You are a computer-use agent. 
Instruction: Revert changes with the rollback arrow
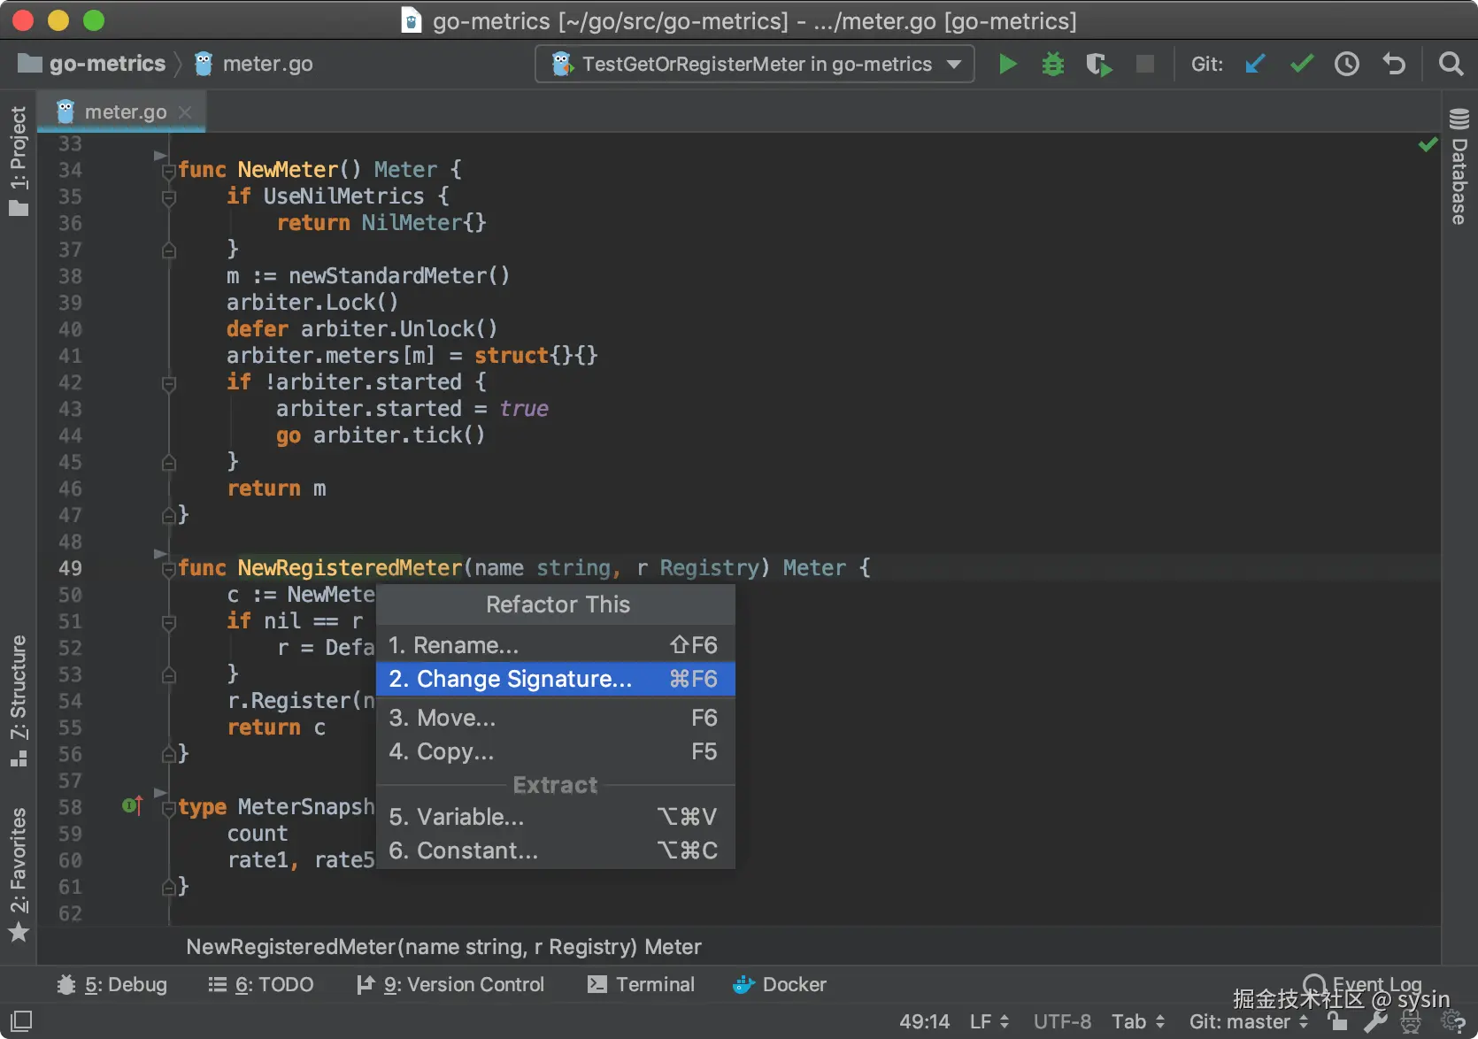pos(1394,64)
